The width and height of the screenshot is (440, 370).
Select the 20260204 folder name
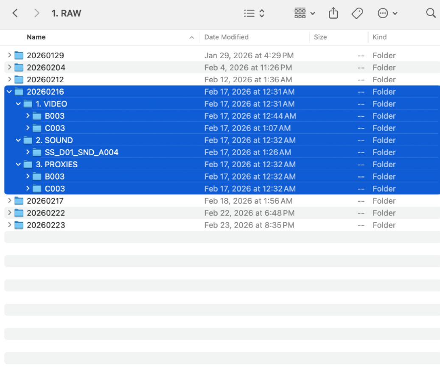[x=46, y=67]
